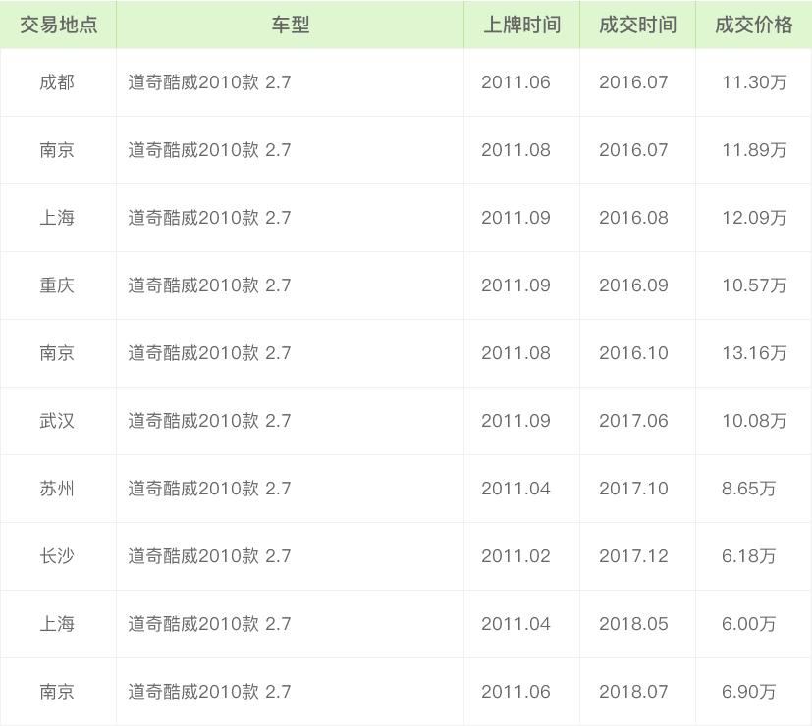Click the price 12.09万
The height and width of the screenshot is (726, 812).
pos(754,218)
